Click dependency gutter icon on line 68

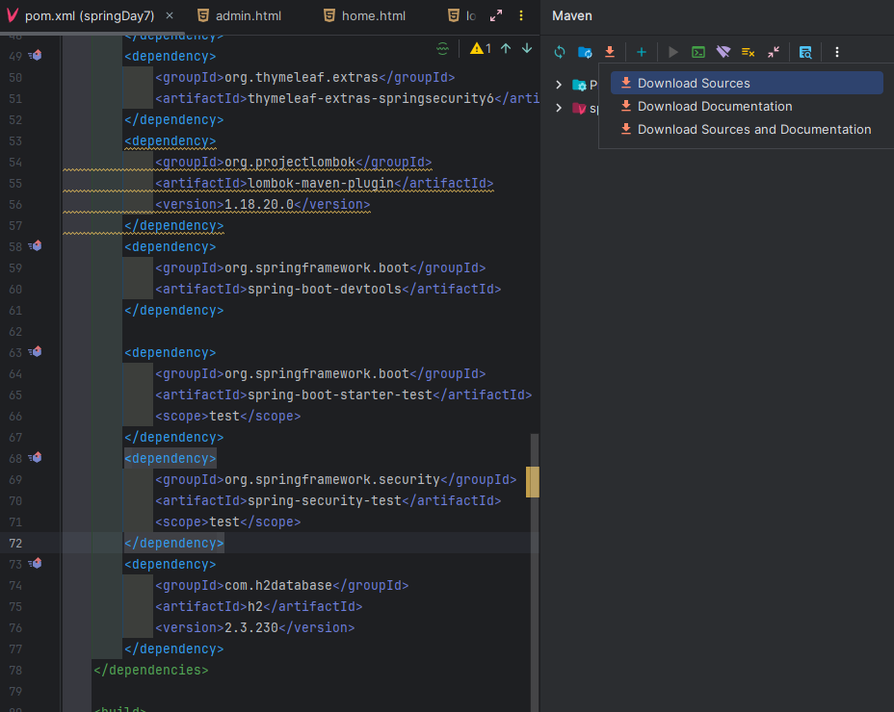[x=35, y=458]
